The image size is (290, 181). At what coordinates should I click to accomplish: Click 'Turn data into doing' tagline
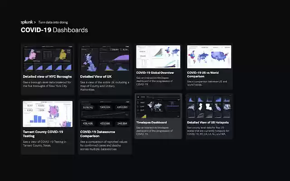click(53, 22)
